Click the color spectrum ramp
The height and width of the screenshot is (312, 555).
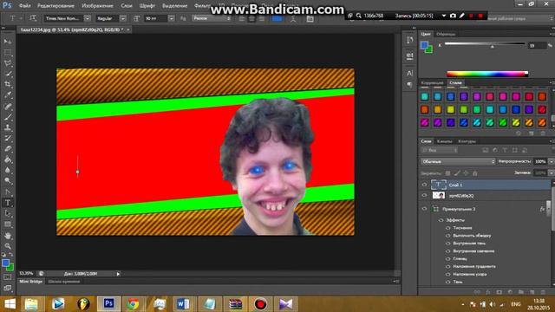[487, 74]
